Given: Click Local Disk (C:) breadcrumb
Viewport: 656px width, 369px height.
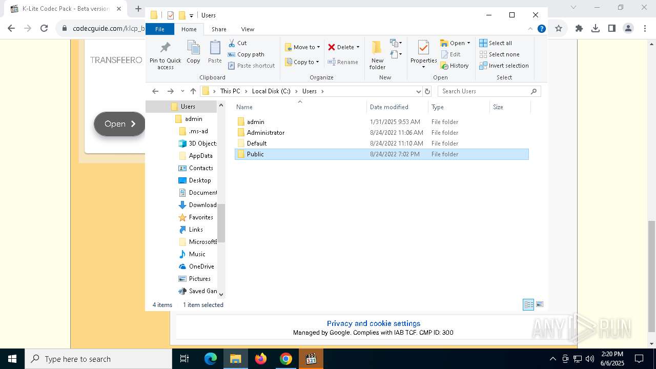Looking at the screenshot, I should (271, 91).
